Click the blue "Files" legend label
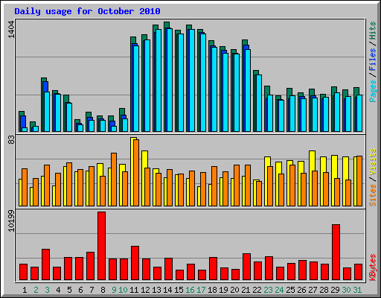This screenshot has height=298, width=381. coord(372,60)
